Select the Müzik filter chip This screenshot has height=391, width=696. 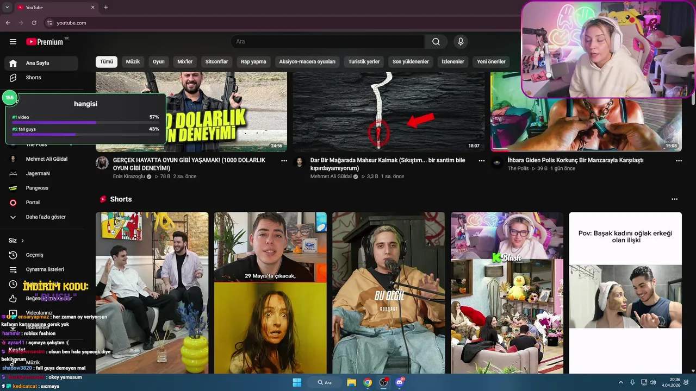pos(133,62)
